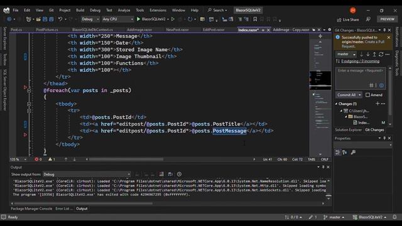
Task: Open the Build menu
Action: tap(80, 10)
